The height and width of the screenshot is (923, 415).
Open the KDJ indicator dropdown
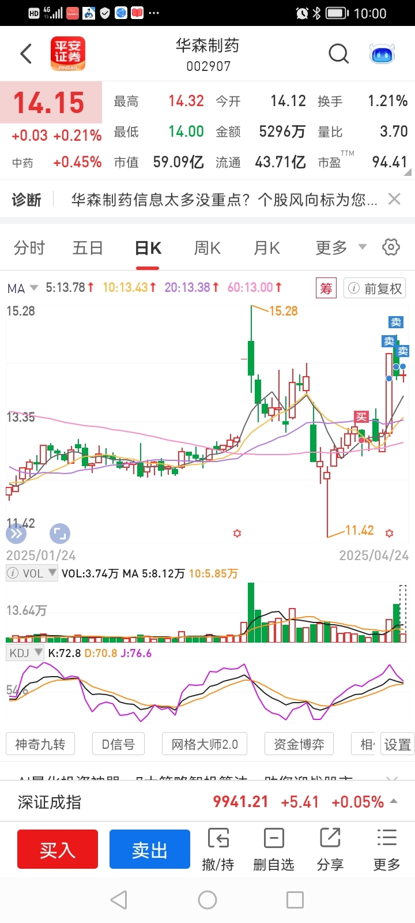[26, 653]
